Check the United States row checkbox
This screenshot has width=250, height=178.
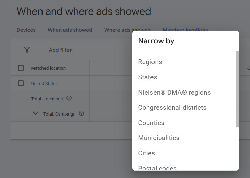tap(21, 83)
